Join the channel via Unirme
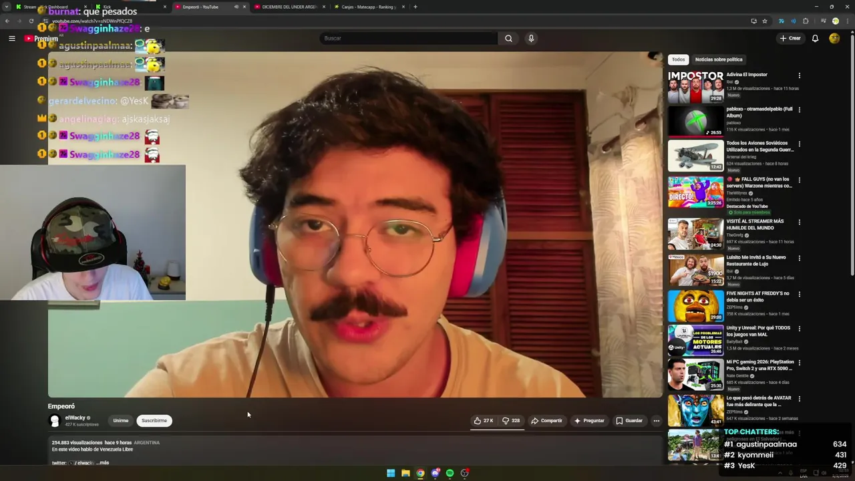This screenshot has height=481, width=855. pyautogui.click(x=121, y=421)
